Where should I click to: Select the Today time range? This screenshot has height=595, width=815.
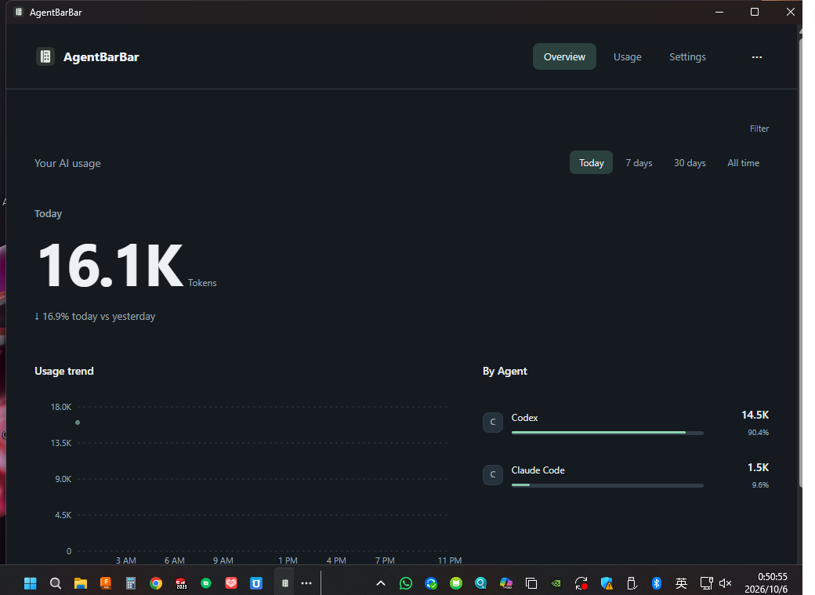point(592,163)
